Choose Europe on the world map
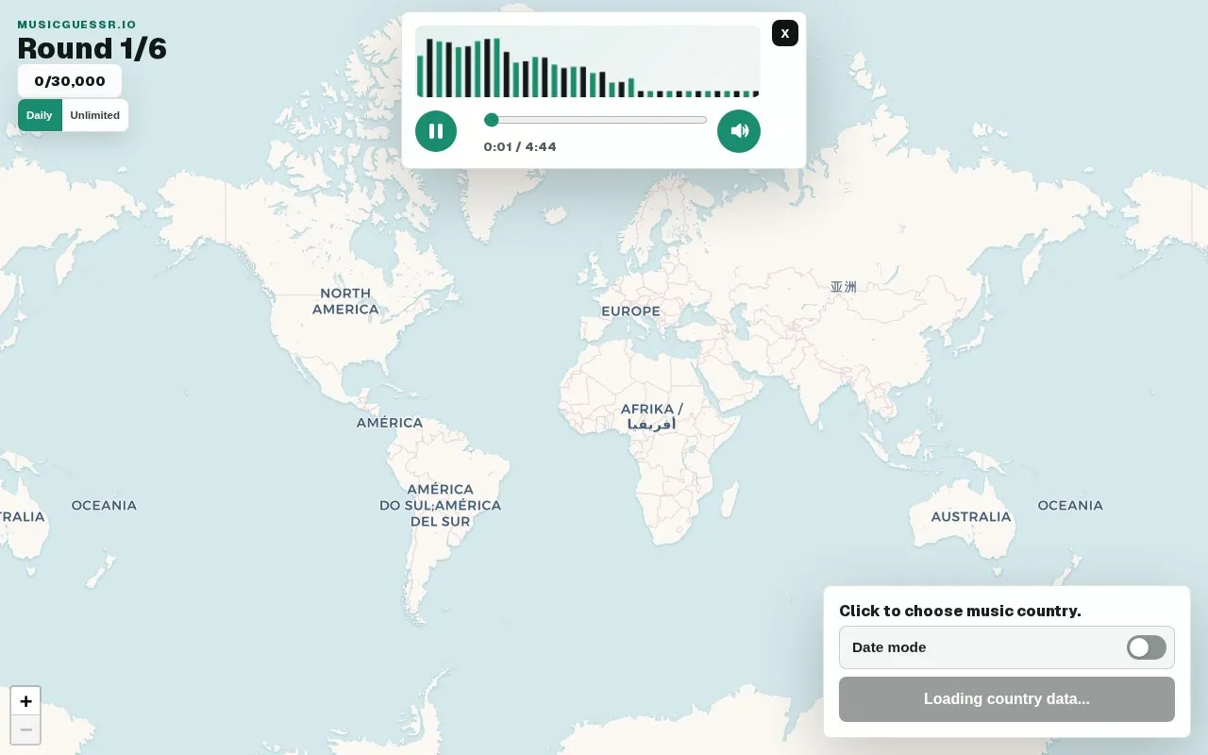This screenshot has height=755, width=1208. point(630,311)
